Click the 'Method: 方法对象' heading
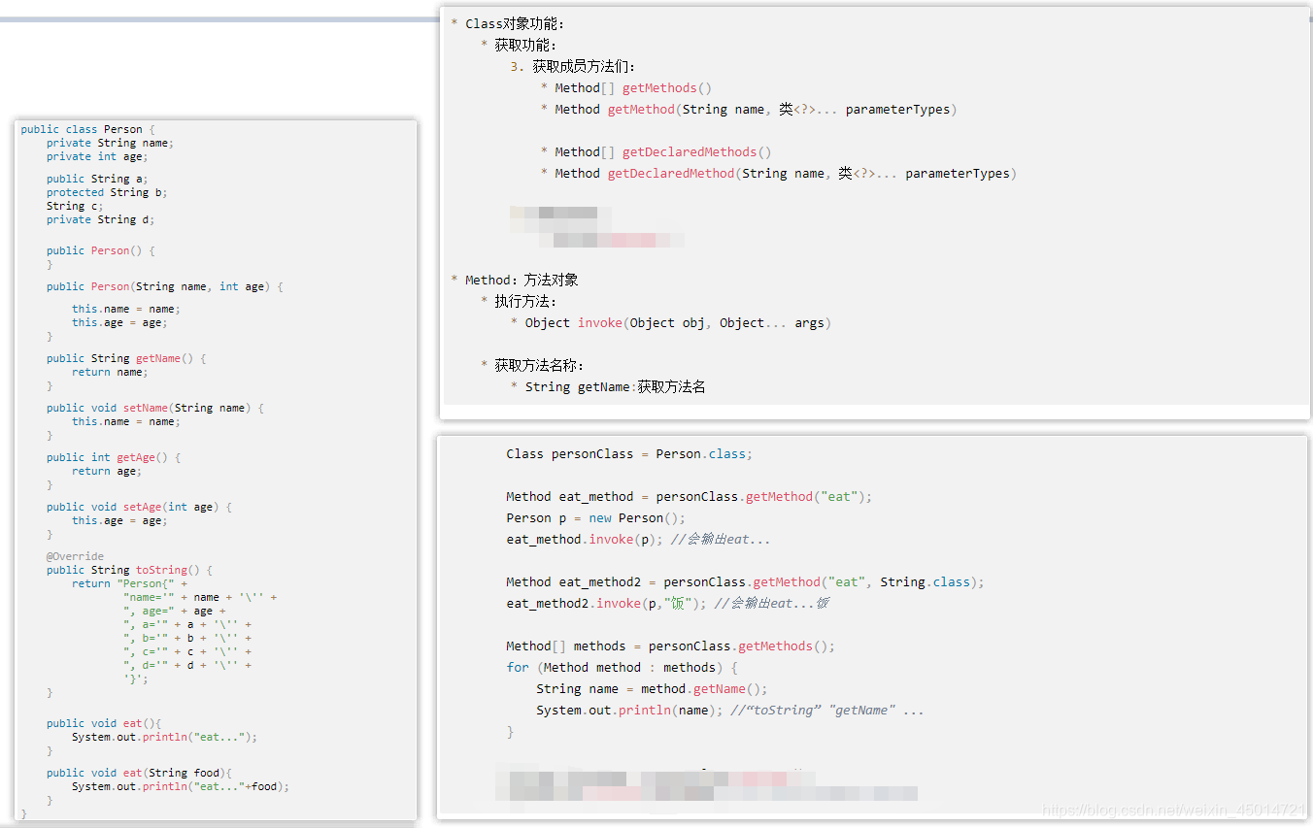Screen dimensions: 1313x828 point(515,280)
